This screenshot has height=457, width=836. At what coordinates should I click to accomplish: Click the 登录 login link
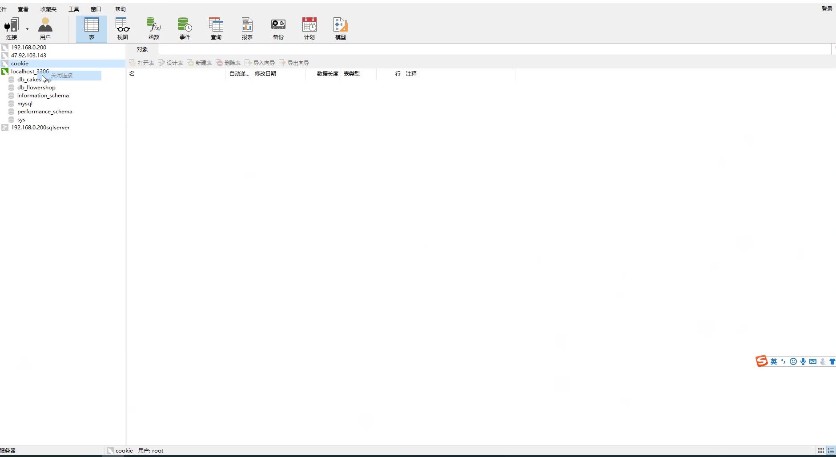(827, 9)
